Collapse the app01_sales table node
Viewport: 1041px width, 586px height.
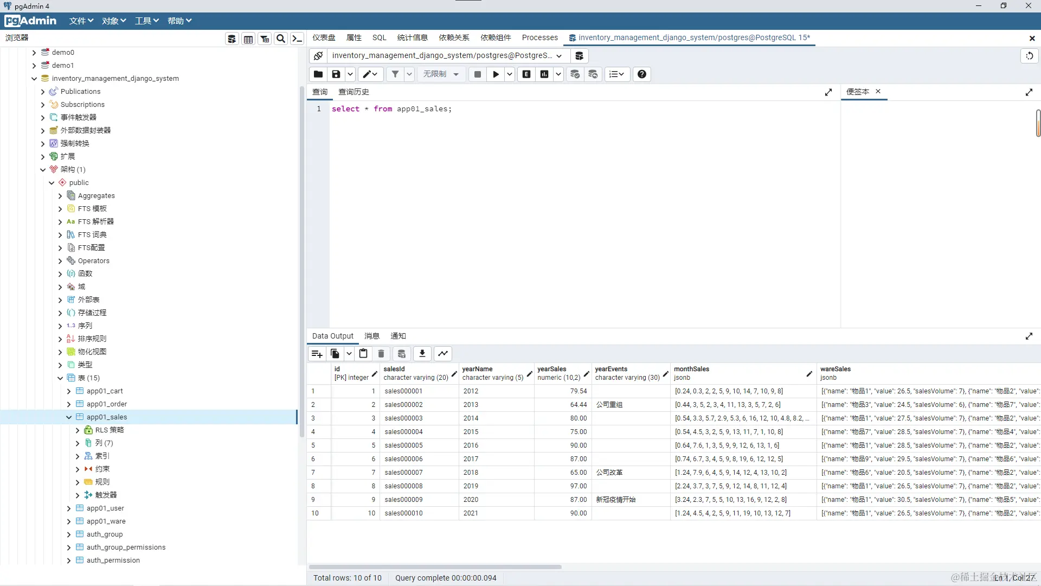coord(69,417)
